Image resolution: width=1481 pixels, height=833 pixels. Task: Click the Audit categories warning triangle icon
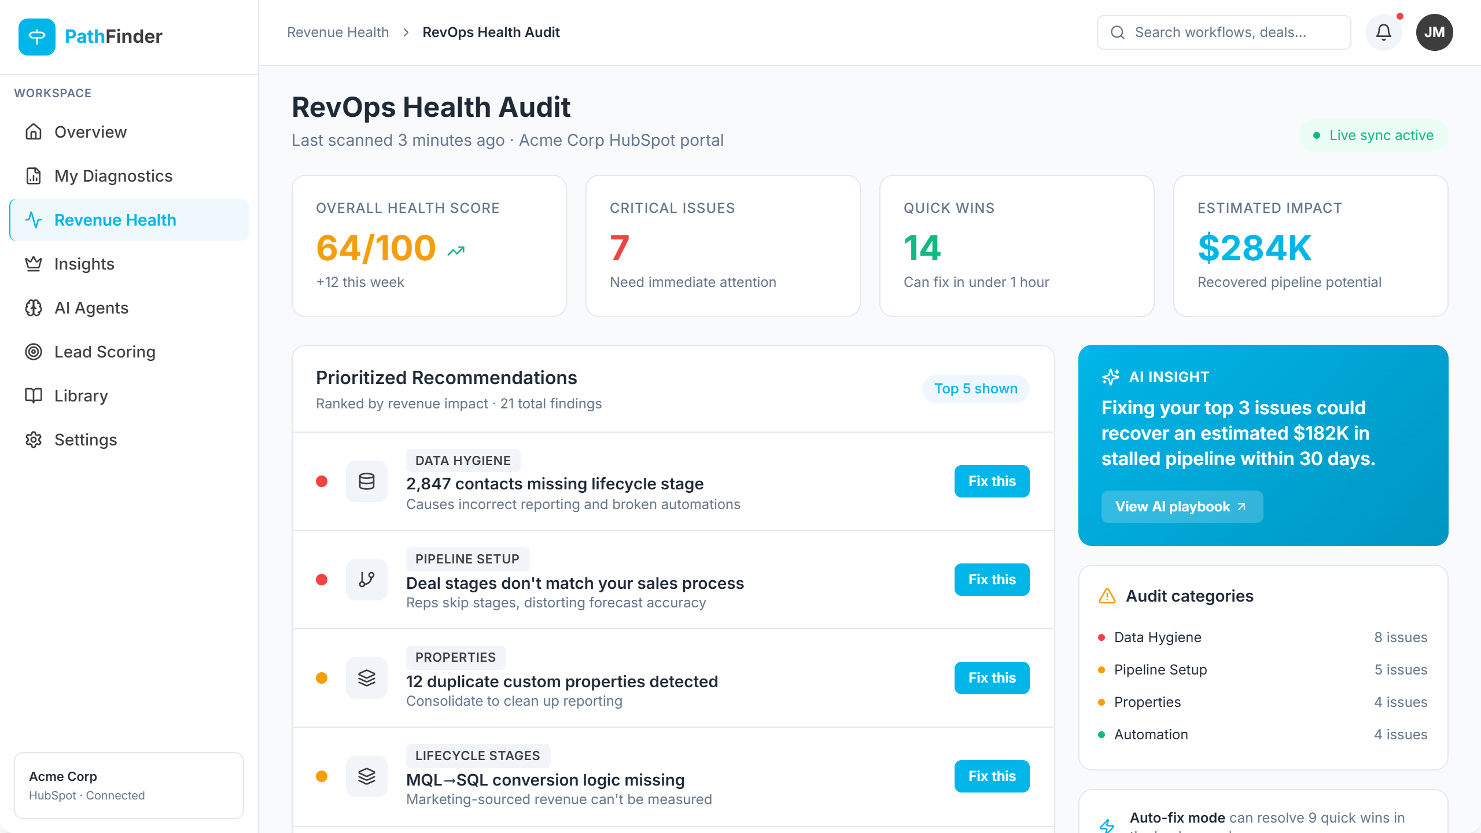[1107, 596]
